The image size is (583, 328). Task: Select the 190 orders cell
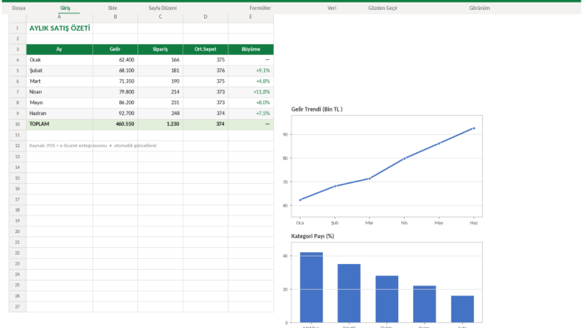(x=160, y=82)
